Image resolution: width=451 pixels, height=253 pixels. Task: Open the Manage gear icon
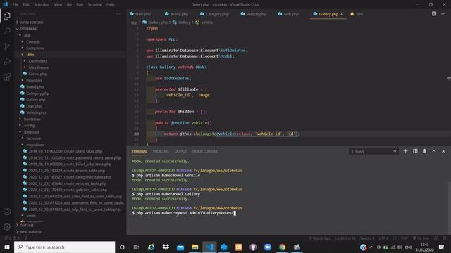click(7, 226)
